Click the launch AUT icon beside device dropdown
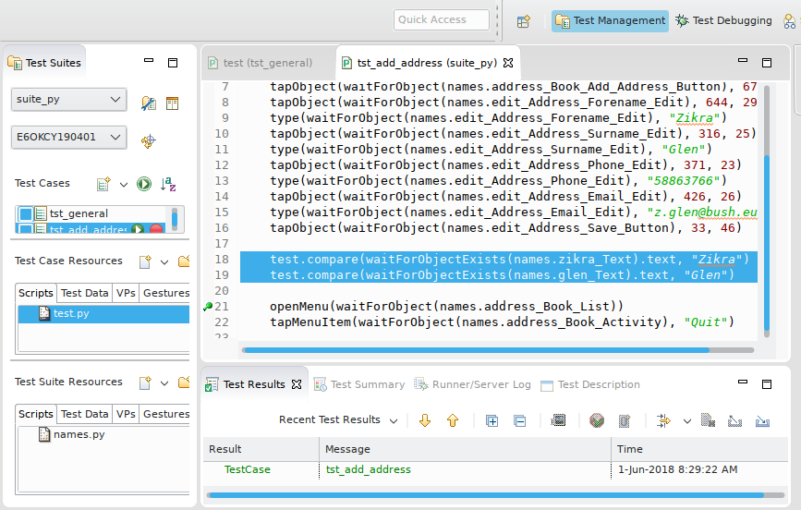Screen dimensions: 801x510 click(x=148, y=140)
